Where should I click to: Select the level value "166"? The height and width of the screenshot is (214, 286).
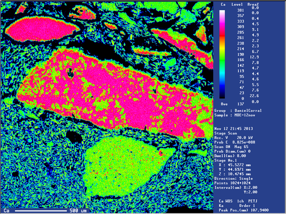click(241, 60)
